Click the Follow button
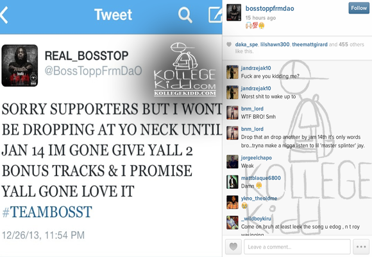This screenshot has width=372, height=257. pos(359,8)
